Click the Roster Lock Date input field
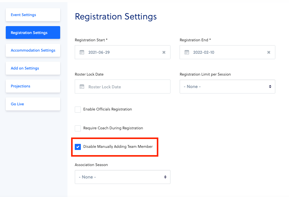289x197 pixels. point(122,87)
